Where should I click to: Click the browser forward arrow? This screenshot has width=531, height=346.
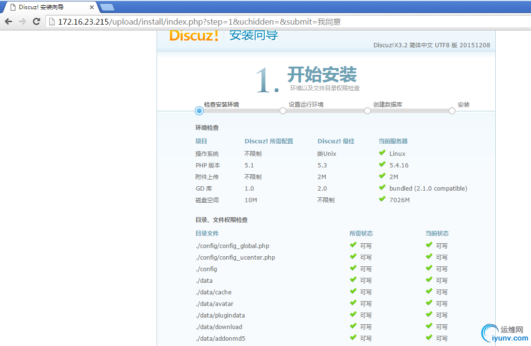pos(22,22)
